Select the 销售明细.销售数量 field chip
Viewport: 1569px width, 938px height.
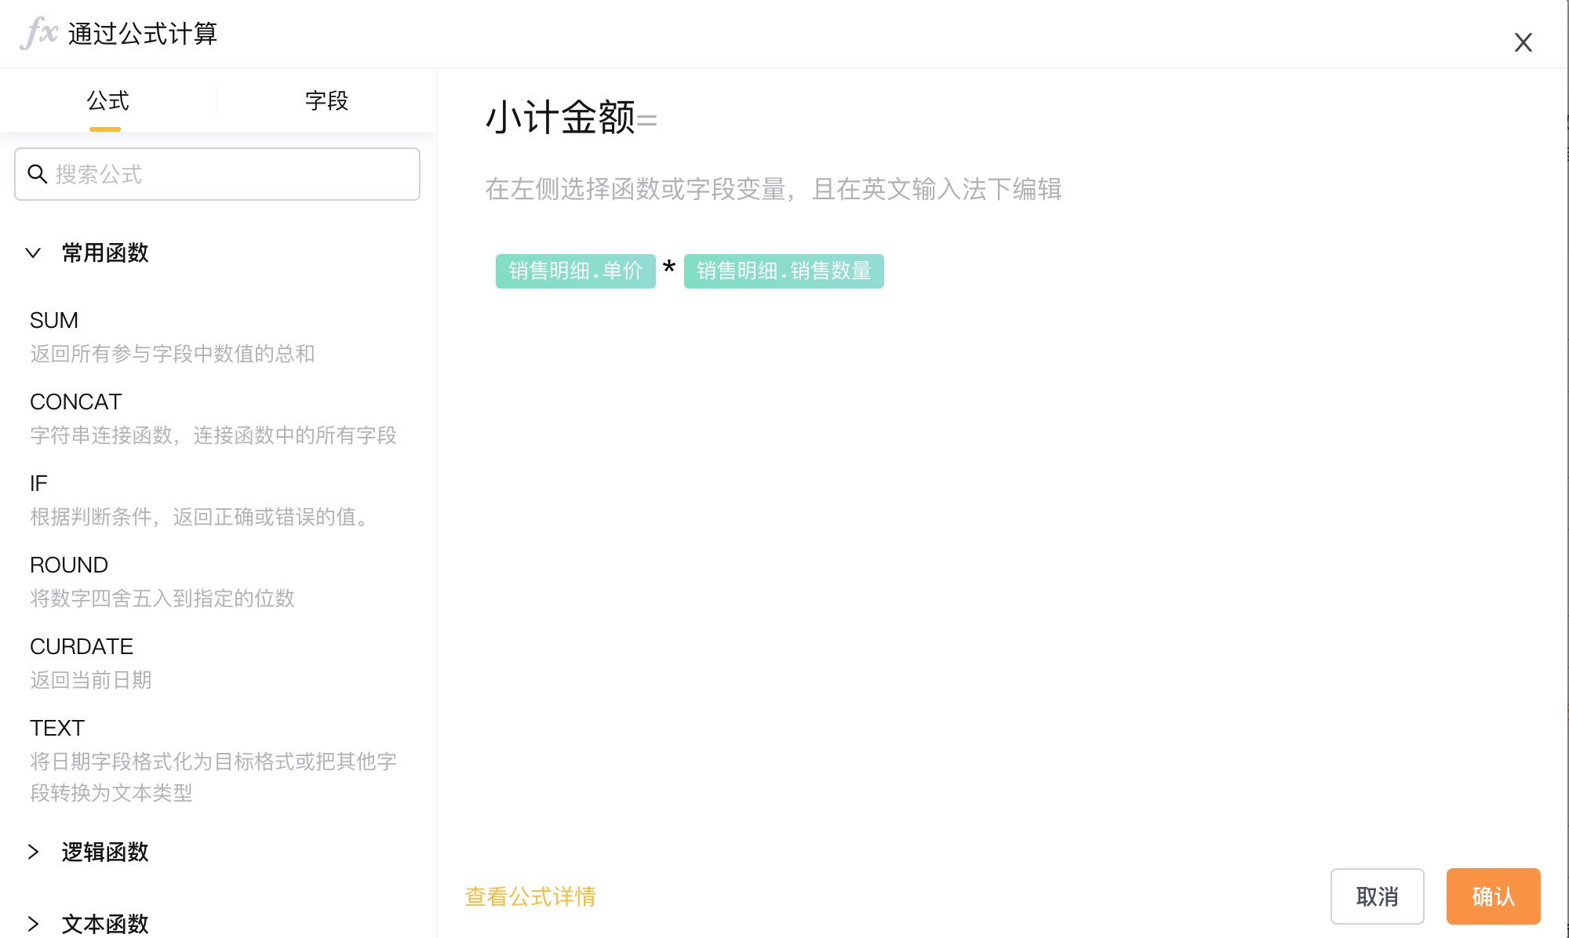[x=784, y=271]
